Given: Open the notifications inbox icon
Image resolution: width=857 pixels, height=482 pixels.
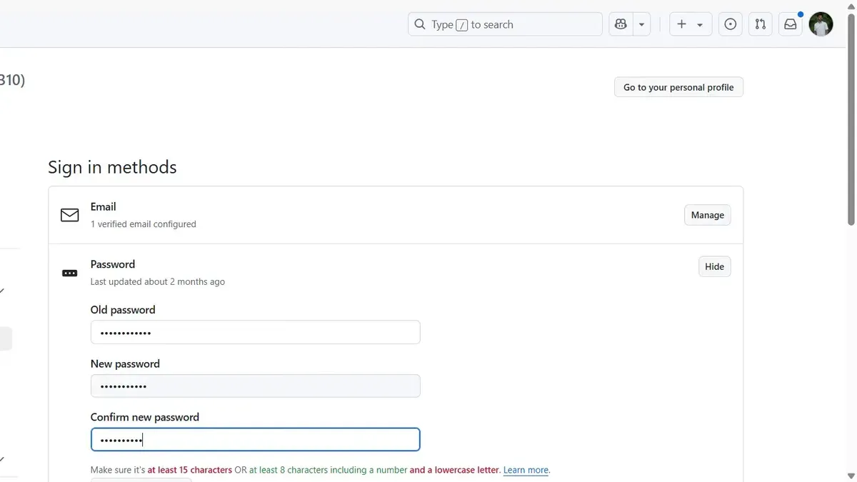Looking at the screenshot, I should click(x=790, y=24).
